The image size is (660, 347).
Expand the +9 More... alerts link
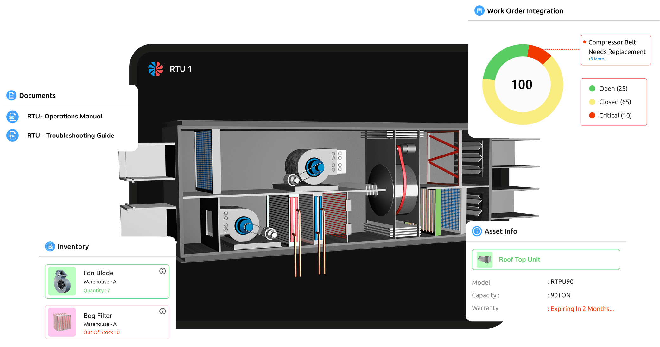click(x=597, y=59)
